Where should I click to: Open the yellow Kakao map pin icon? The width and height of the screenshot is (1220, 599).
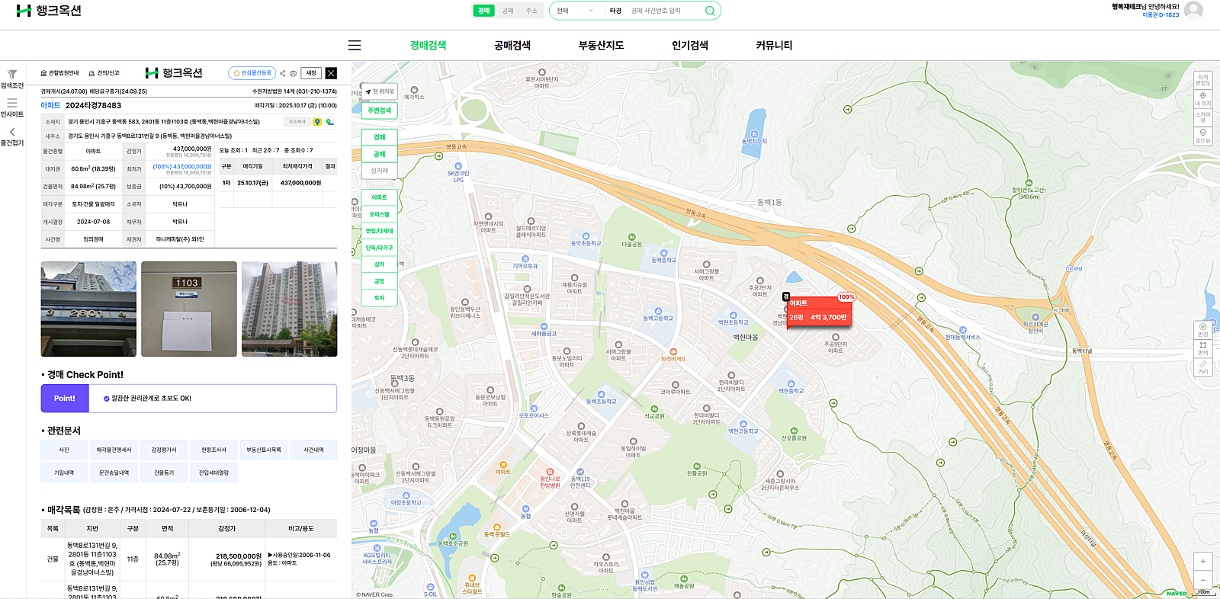pyautogui.click(x=317, y=122)
